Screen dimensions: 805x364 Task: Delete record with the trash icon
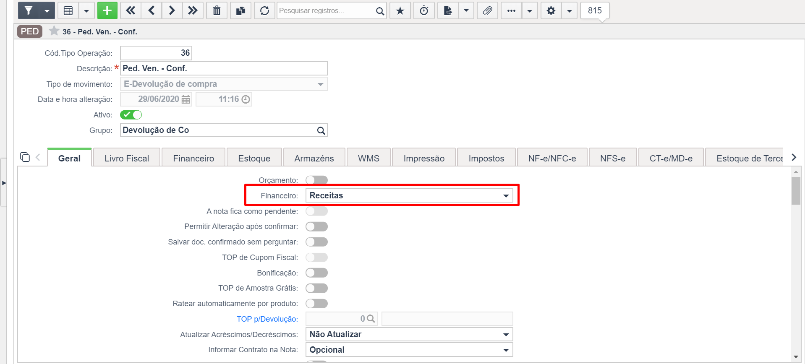(x=217, y=10)
